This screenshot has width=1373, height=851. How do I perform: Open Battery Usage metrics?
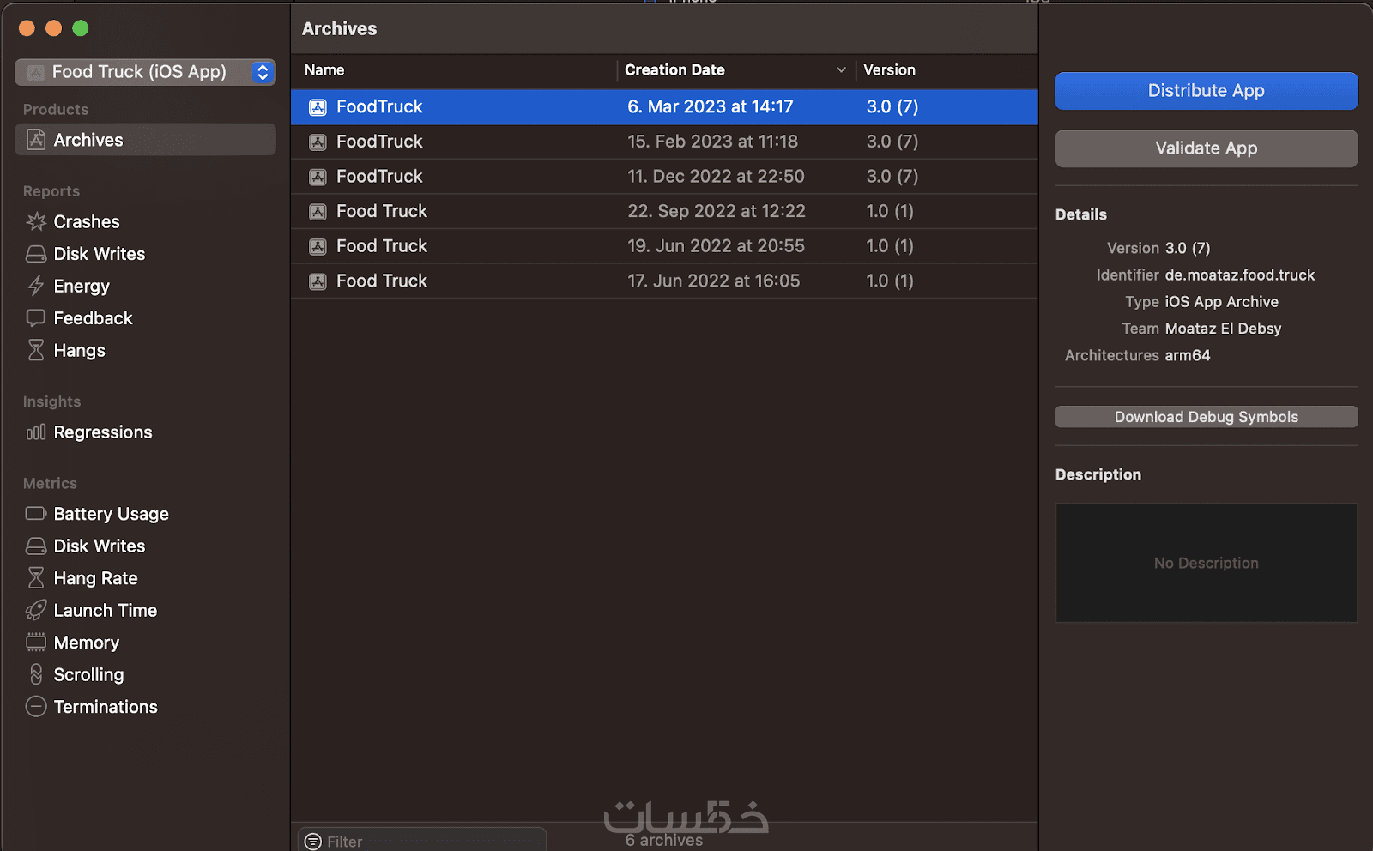pyautogui.click(x=112, y=514)
